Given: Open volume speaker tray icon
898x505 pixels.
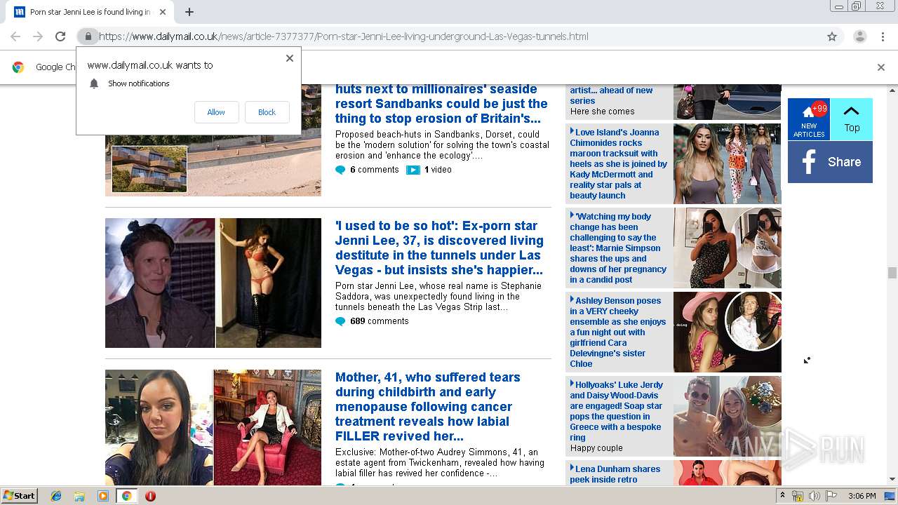Looking at the screenshot, I should [814, 496].
